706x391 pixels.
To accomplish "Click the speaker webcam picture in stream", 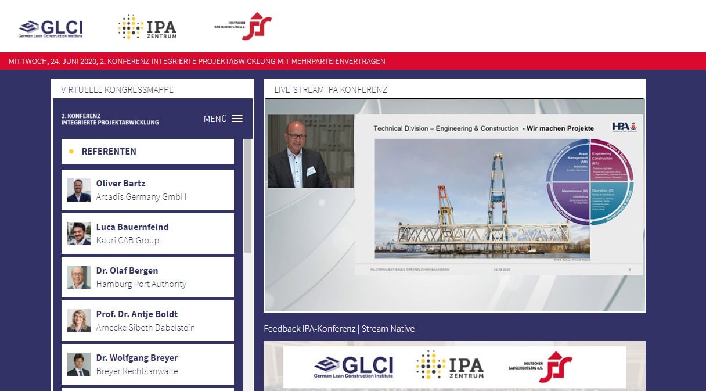I will pos(311,151).
